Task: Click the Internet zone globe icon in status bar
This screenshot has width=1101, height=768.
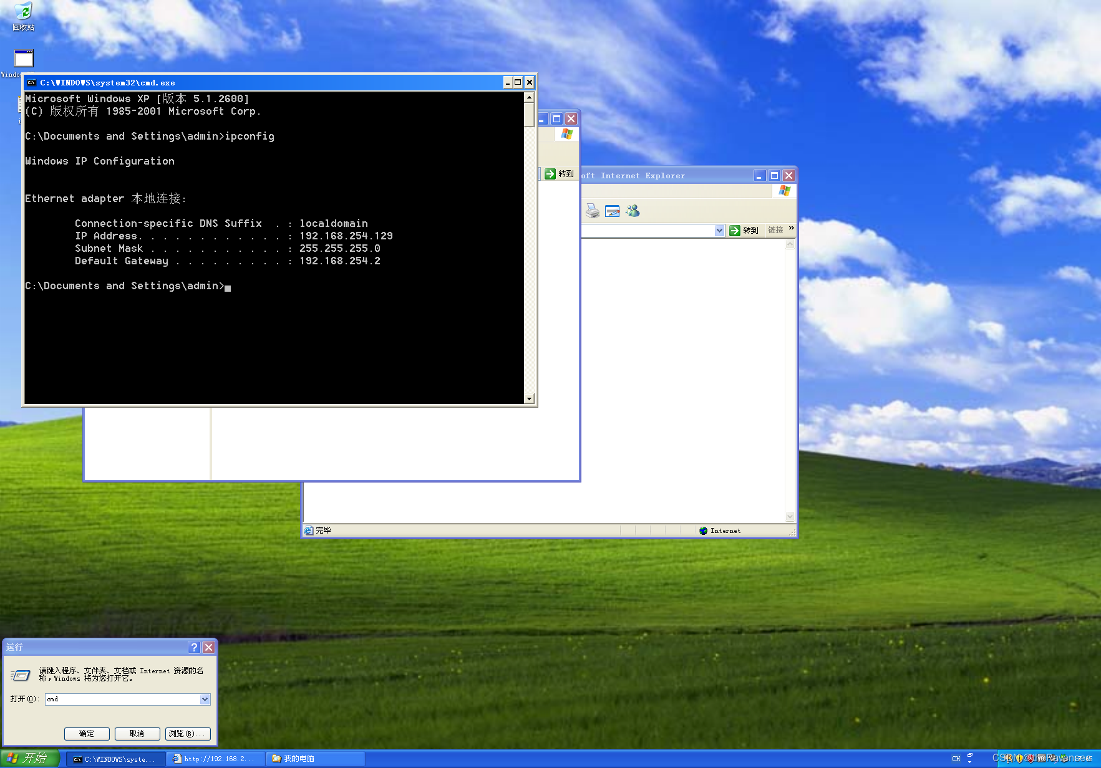Action: pyautogui.click(x=703, y=531)
